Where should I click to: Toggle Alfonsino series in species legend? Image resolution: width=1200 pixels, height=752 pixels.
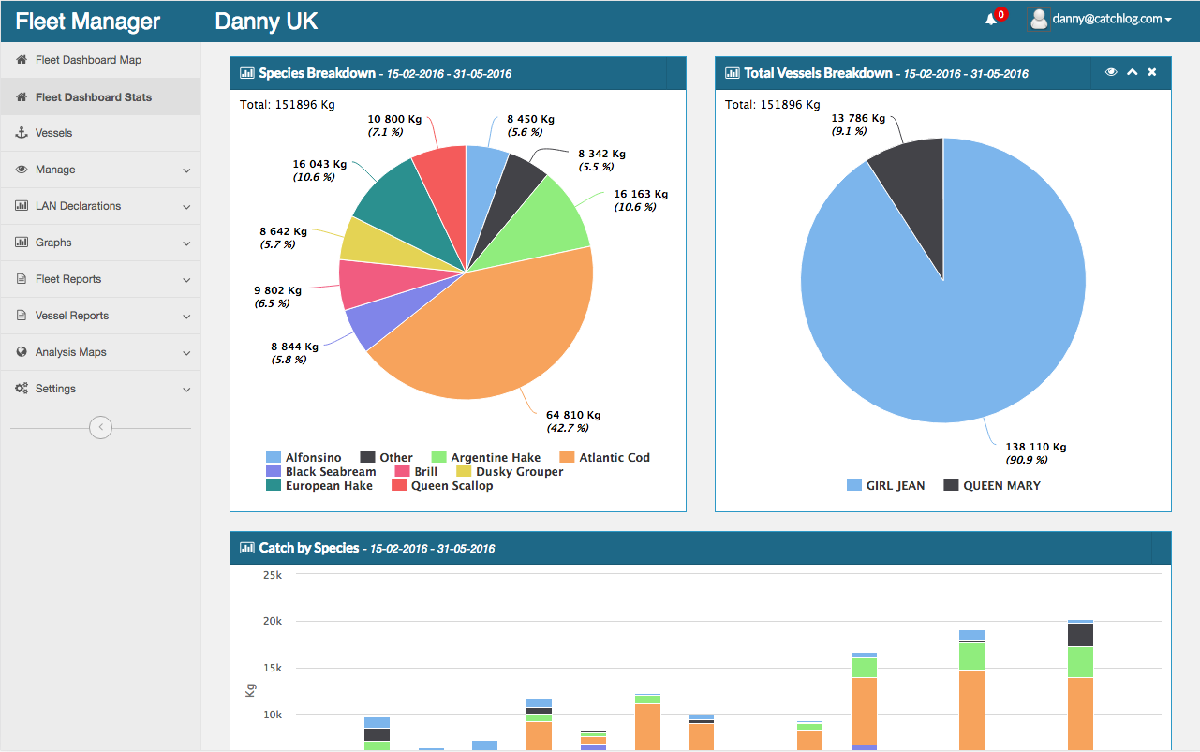(304, 458)
